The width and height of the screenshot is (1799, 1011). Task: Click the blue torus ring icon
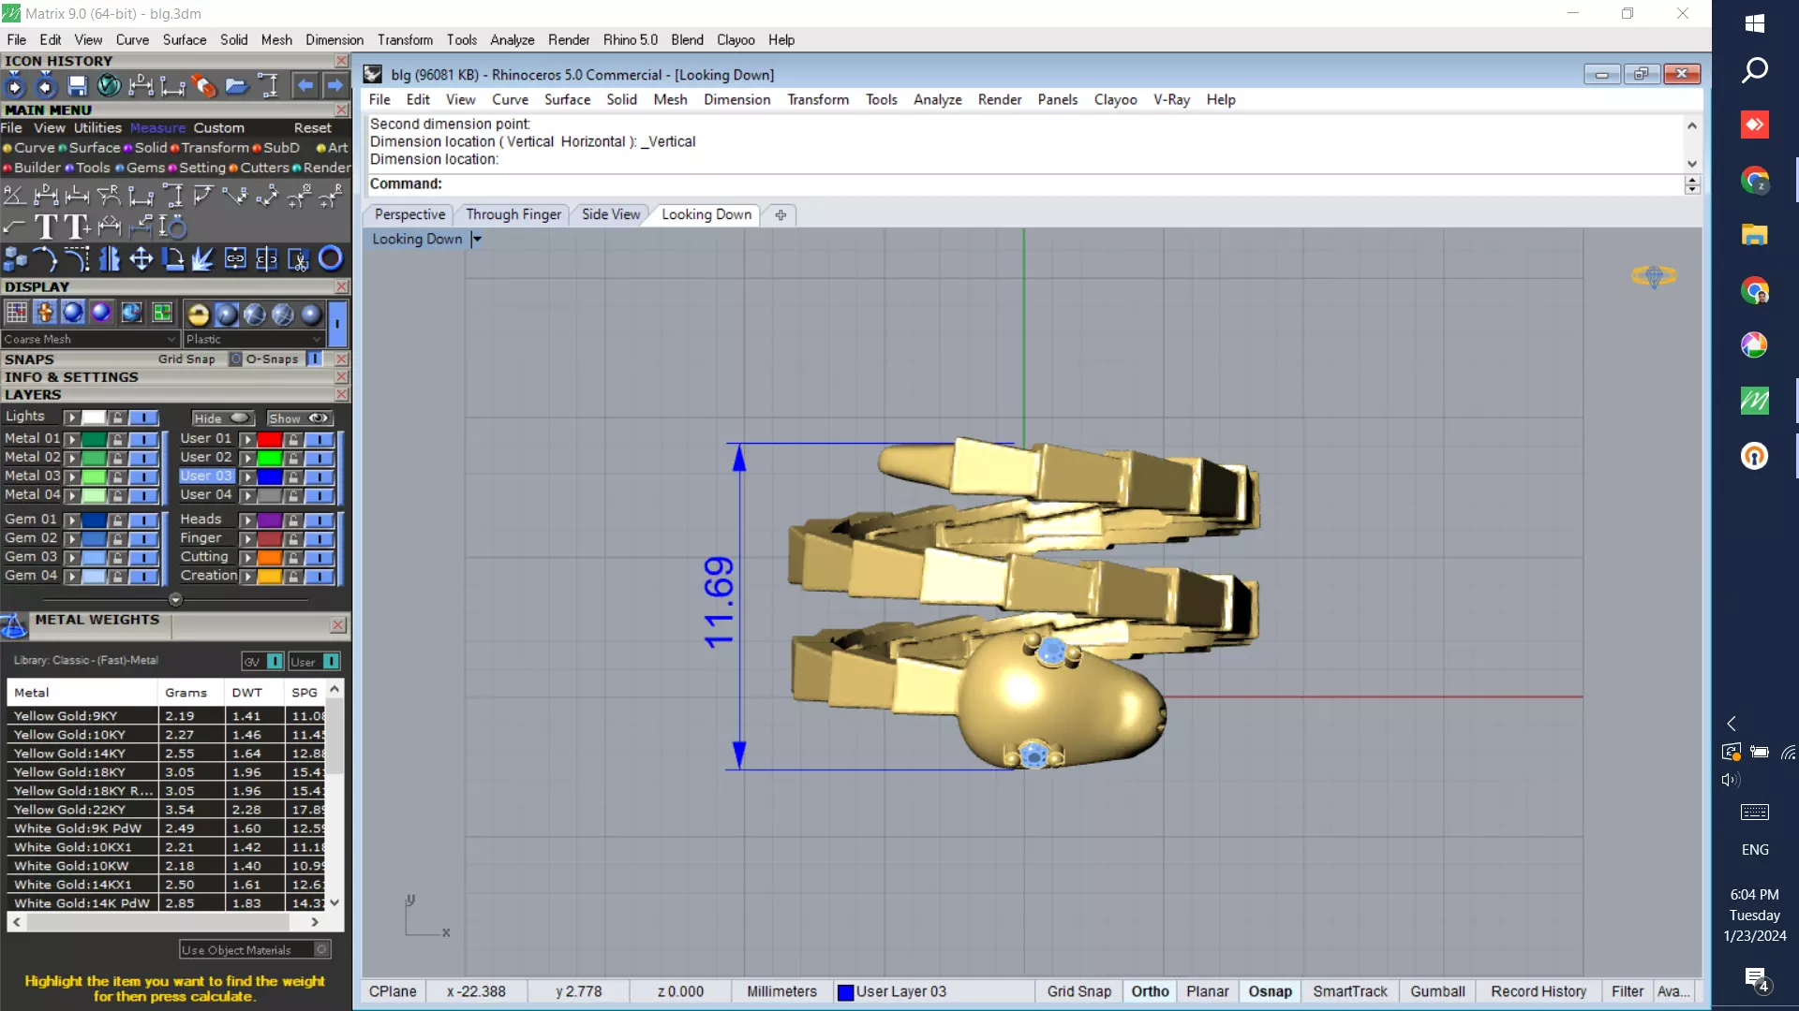coord(330,258)
